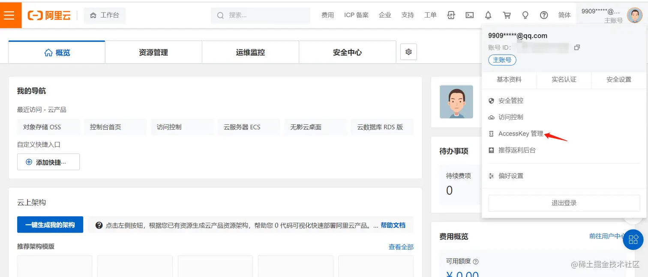Click 退出登录 logout button
648x277 pixels.
[564, 203]
